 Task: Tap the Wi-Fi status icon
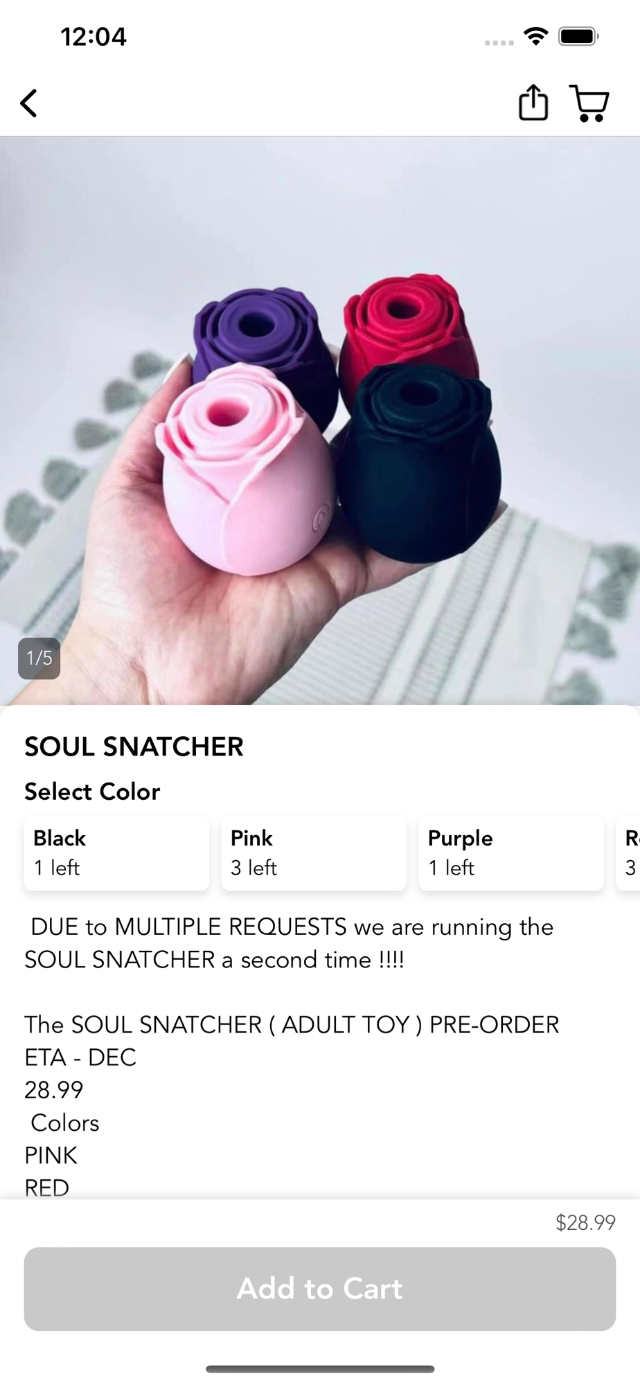tap(535, 35)
